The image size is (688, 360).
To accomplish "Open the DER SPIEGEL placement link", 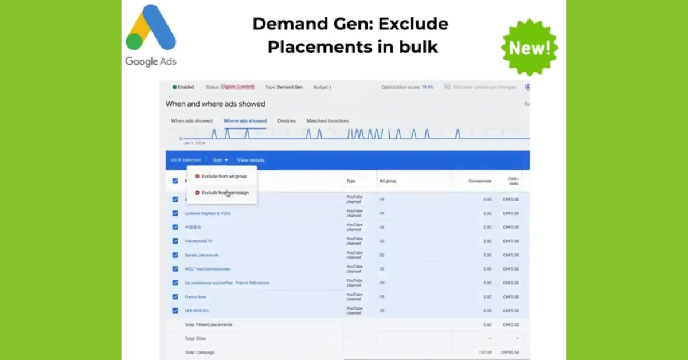I will coord(197,311).
